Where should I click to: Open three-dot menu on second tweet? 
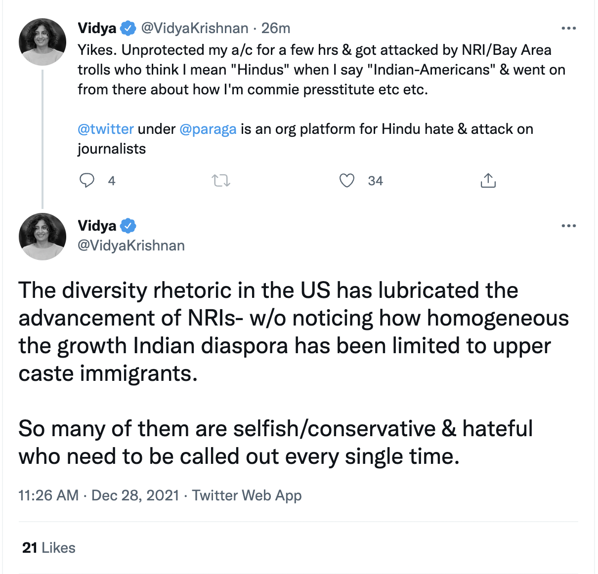[x=569, y=226]
